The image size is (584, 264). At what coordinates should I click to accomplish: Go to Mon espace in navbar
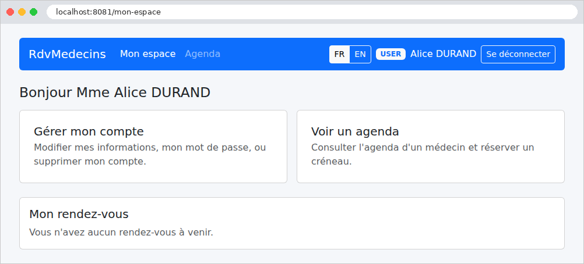click(x=147, y=54)
